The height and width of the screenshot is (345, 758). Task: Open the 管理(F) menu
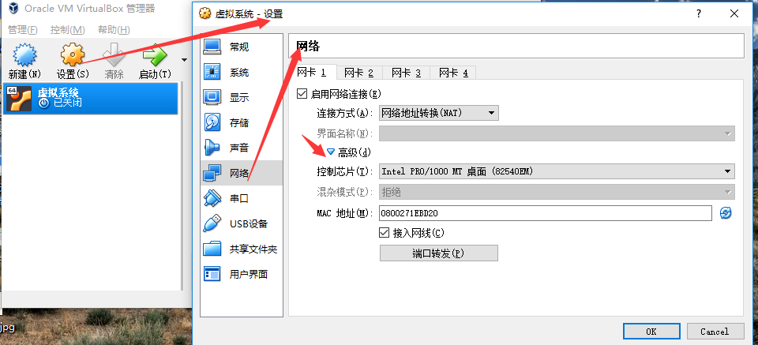23,30
